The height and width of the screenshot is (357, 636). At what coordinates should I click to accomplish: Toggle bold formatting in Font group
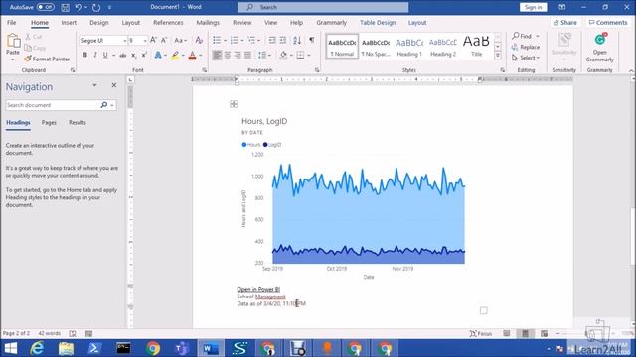[x=85, y=55]
